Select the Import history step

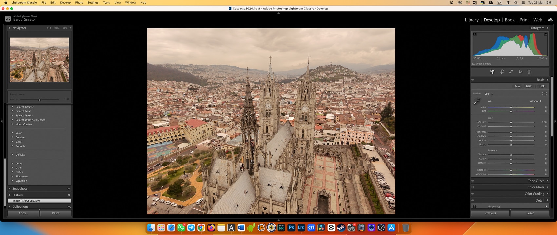39,201
